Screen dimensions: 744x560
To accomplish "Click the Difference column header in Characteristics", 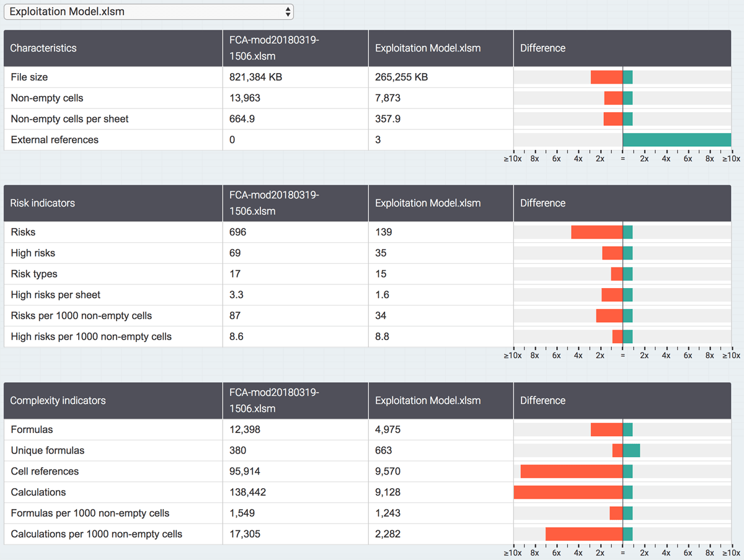I will coord(542,48).
